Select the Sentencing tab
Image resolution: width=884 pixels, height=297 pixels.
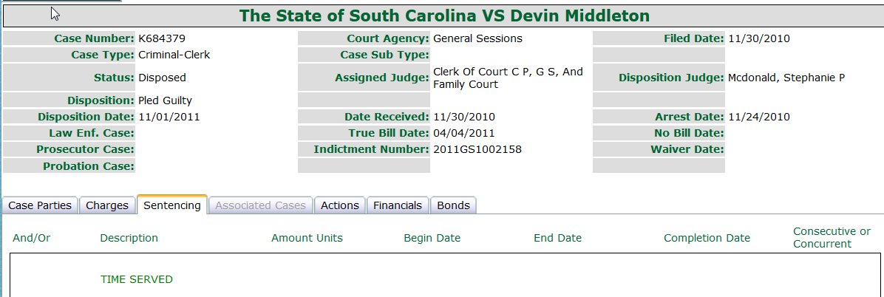pyautogui.click(x=172, y=205)
